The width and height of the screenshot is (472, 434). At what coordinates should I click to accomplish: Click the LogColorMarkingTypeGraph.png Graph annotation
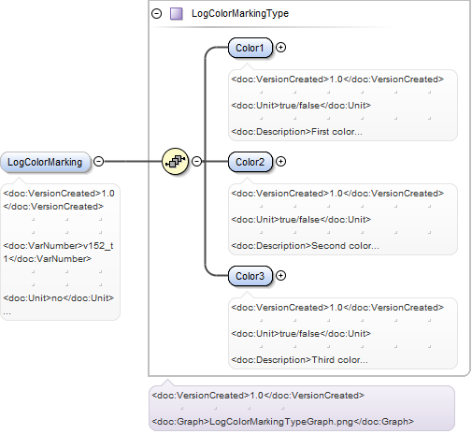click(282, 422)
